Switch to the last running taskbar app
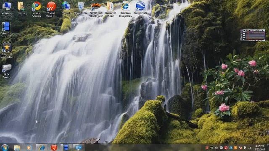Image resolution: width=269 pixels, height=151 pixels. pyautogui.click(x=78, y=148)
